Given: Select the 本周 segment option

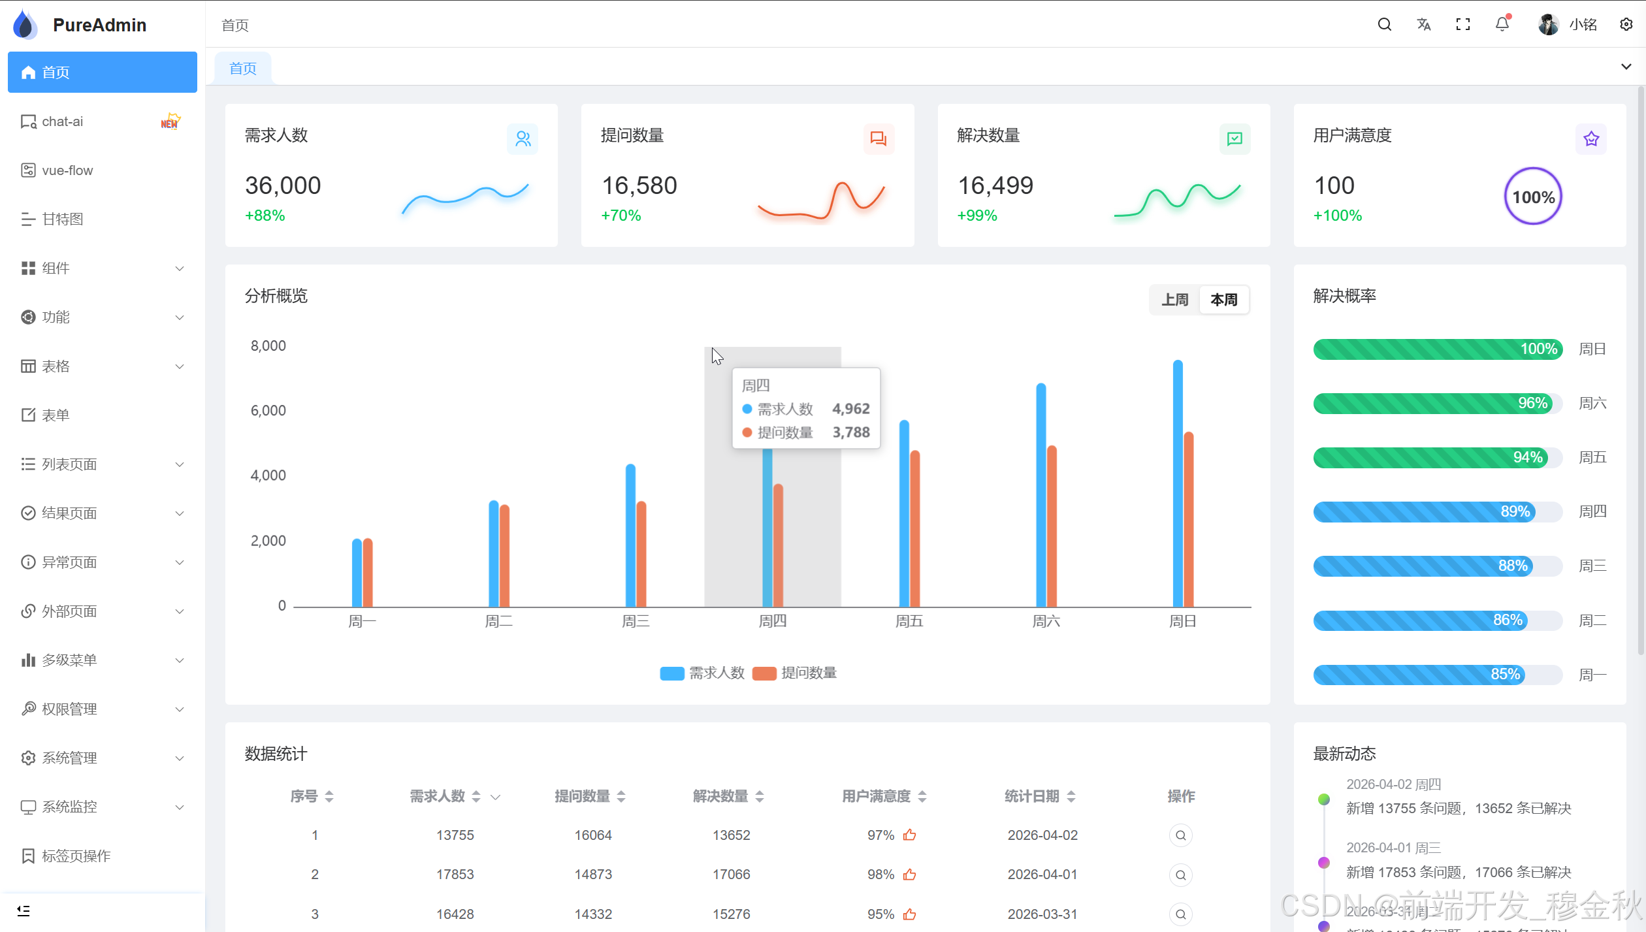Looking at the screenshot, I should point(1223,300).
